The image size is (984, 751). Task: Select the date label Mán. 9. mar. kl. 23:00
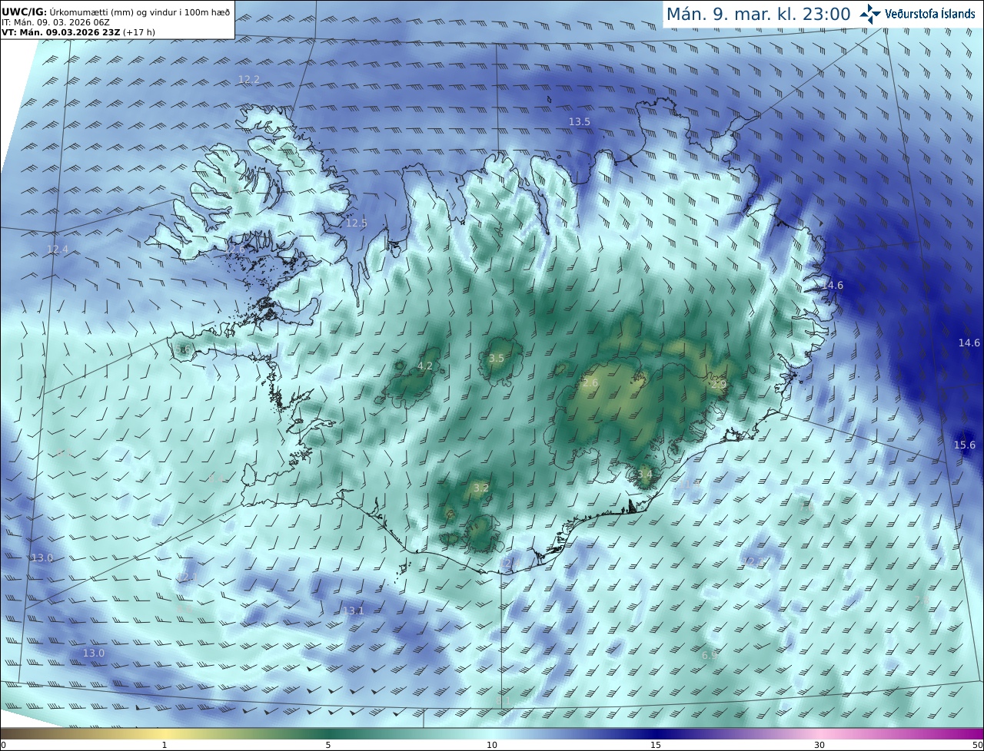(x=758, y=14)
